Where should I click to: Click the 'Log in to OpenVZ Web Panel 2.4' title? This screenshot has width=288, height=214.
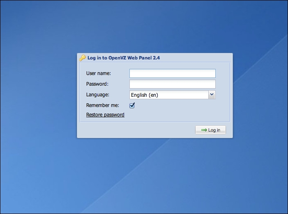[124, 58]
